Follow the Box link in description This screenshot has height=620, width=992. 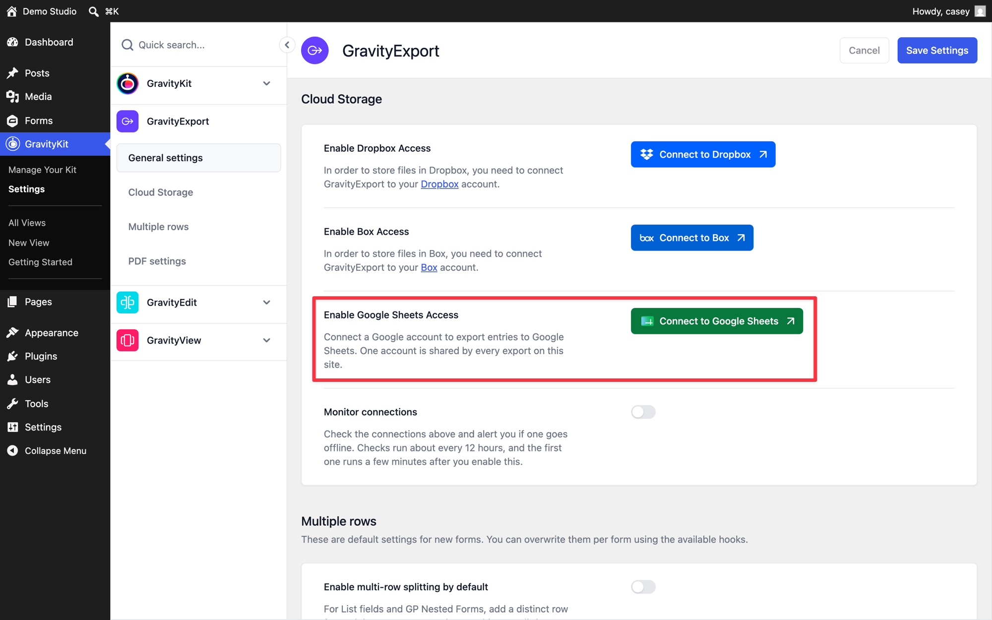pos(429,267)
